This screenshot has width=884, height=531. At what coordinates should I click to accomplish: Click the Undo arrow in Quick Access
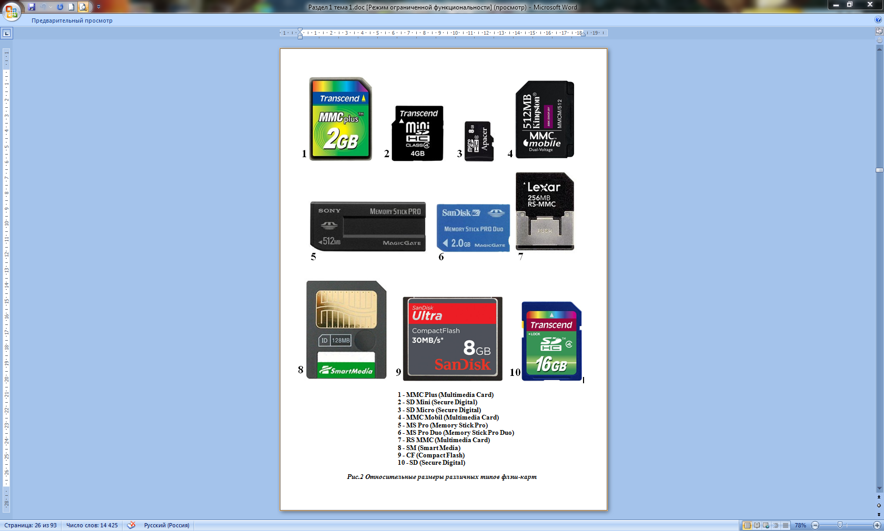click(43, 7)
